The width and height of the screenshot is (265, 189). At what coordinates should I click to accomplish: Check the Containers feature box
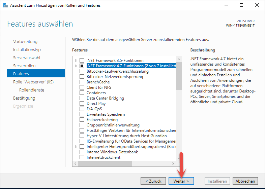pos(82,93)
